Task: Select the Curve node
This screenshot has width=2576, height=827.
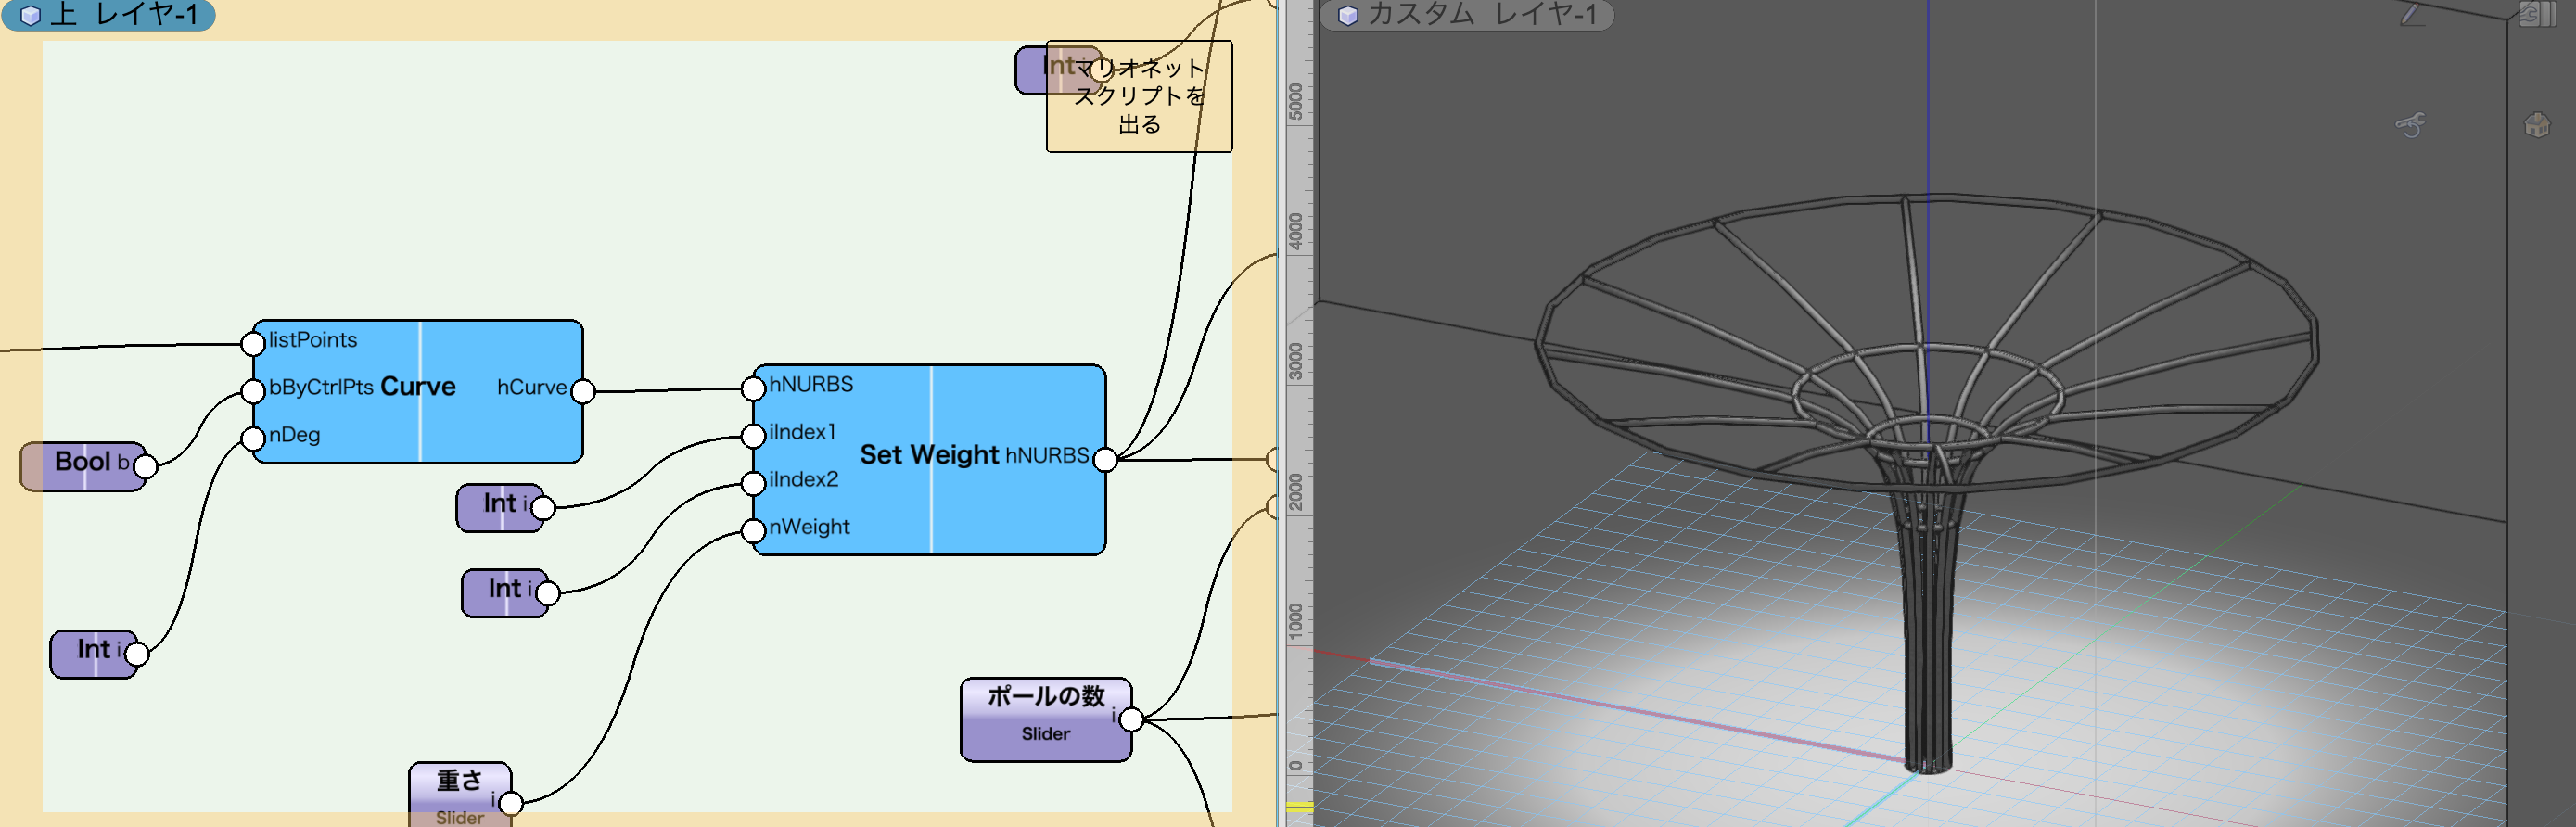Action: tap(418, 391)
